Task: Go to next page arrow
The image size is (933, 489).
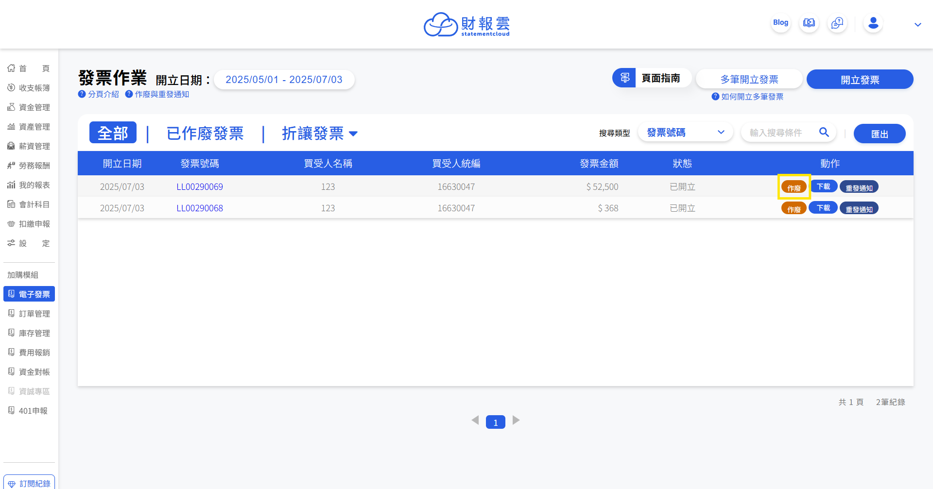Action: click(x=516, y=420)
